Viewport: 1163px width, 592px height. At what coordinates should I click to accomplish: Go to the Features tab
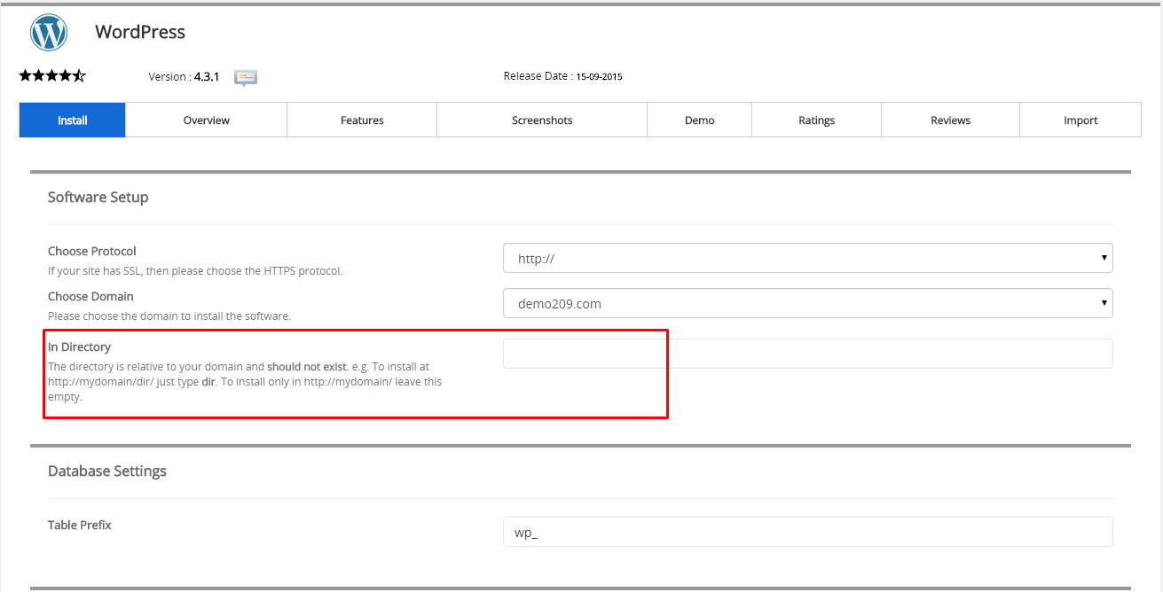[x=362, y=121]
